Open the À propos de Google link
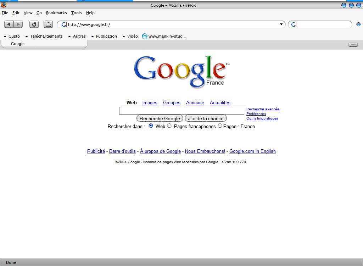The width and height of the screenshot is (363, 266). click(x=160, y=151)
